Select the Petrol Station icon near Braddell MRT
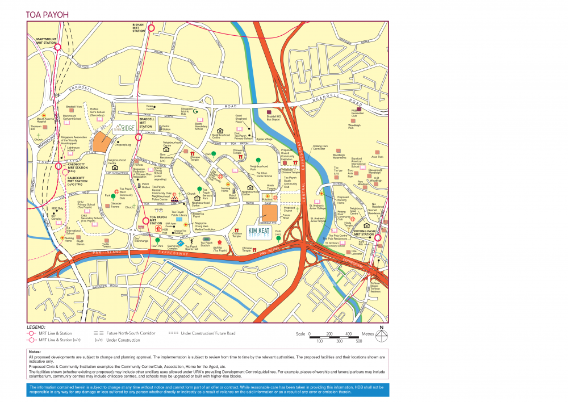 [x=160, y=127]
